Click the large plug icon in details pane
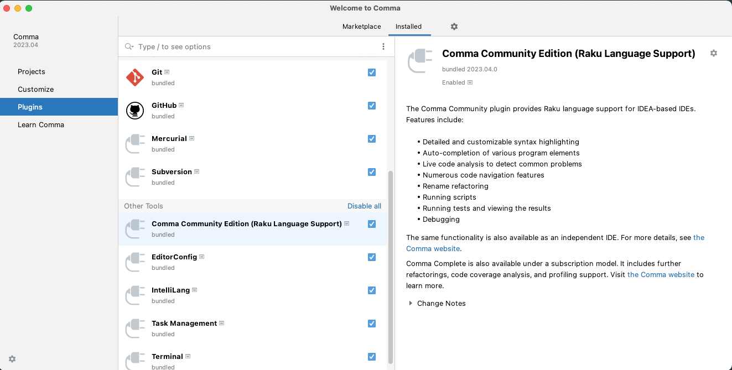 [x=419, y=61]
